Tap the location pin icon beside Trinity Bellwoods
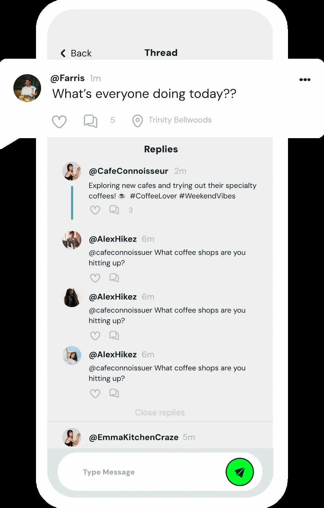The height and width of the screenshot is (508, 324). [137, 121]
